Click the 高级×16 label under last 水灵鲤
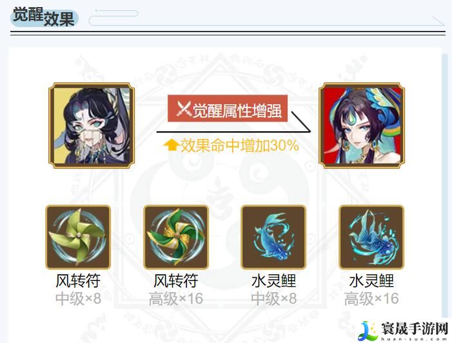Viewport: 452px width, 343px height. [x=371, y=299]
